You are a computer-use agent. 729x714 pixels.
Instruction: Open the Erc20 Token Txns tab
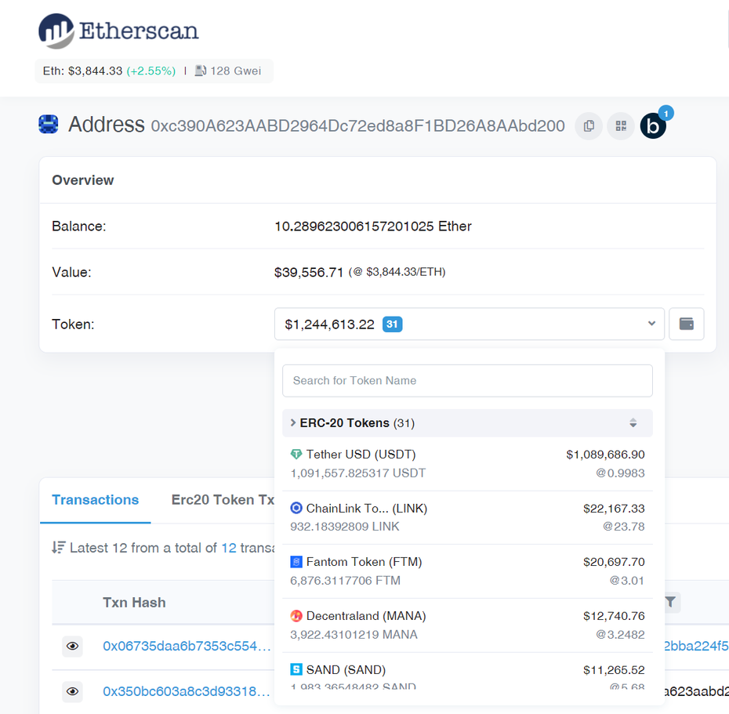(223, 500)
